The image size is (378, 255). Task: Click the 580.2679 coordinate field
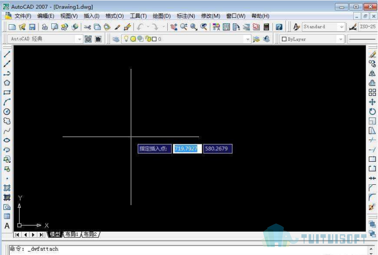pos(218,148)
